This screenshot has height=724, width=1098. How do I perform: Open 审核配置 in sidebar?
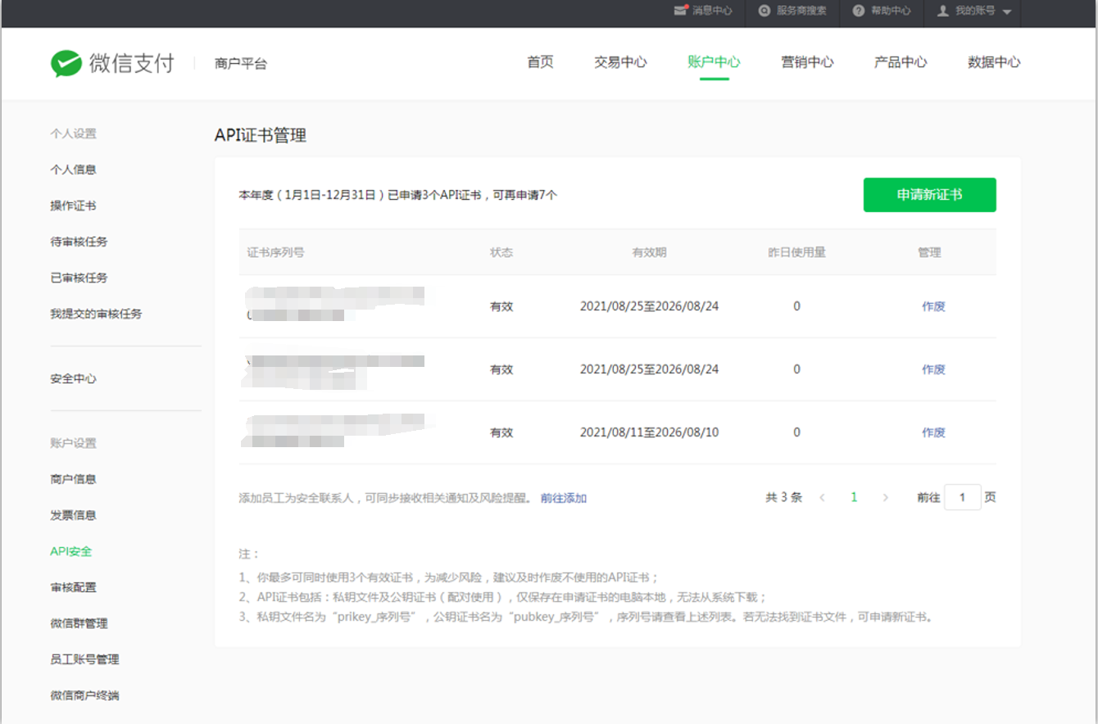click(73, 587)
